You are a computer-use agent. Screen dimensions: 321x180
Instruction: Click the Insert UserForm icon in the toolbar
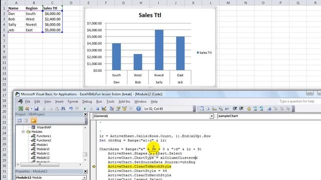coord(27,109)
